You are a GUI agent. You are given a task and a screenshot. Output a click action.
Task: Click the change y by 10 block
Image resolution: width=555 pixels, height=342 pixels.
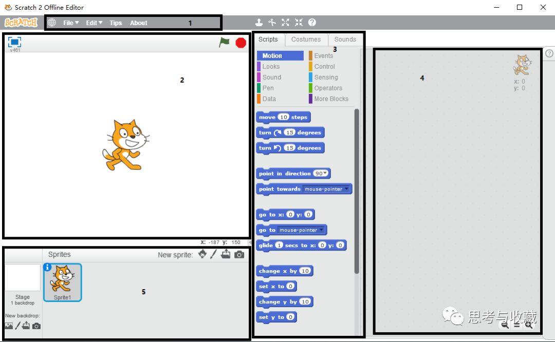(285, 301)
